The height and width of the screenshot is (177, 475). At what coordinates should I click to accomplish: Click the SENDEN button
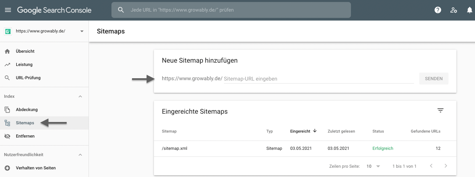(434, 79)
